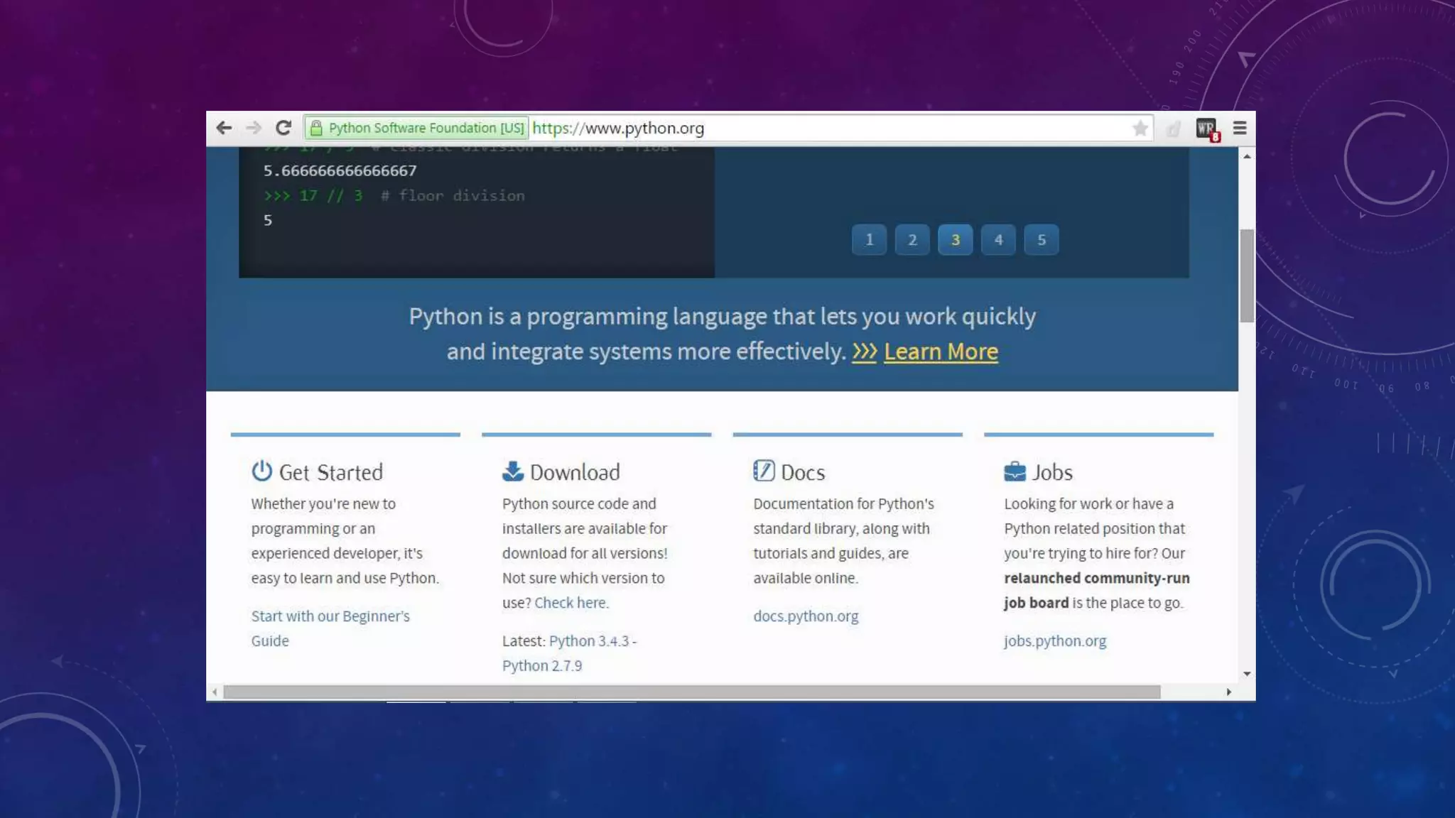This screenshot has height=818, width=1455.
Task: Open the Python 3.4.3 download link
Action: [x=588, y=641]
